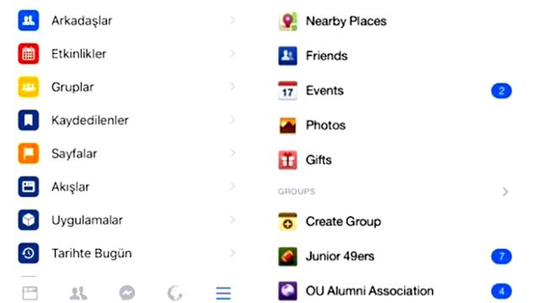This screenshot has height=303, width=539.
Task: Open the globe notifications tab
Action: (x=175, y=293)
